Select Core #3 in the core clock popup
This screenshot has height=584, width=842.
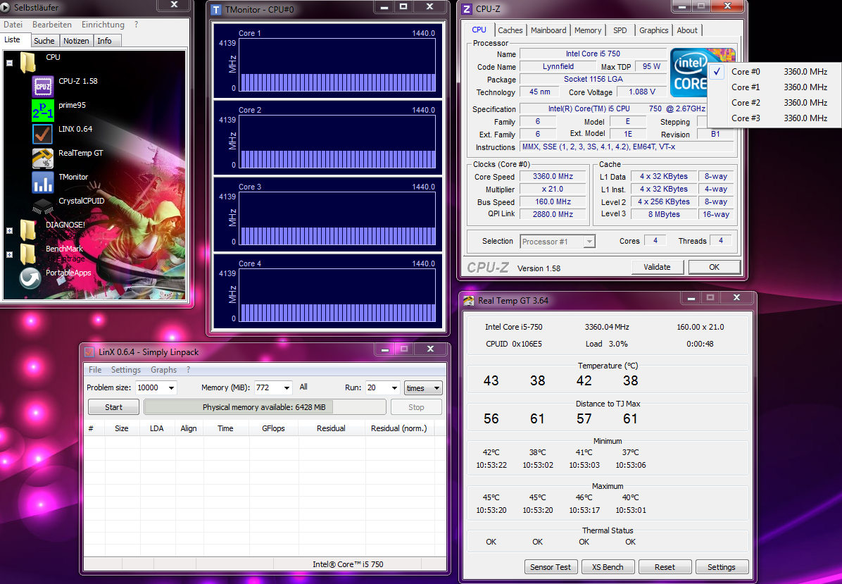click(774, 118)
